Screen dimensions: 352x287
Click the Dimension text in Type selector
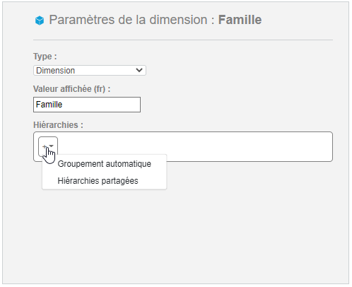click(x=55, y=71)
